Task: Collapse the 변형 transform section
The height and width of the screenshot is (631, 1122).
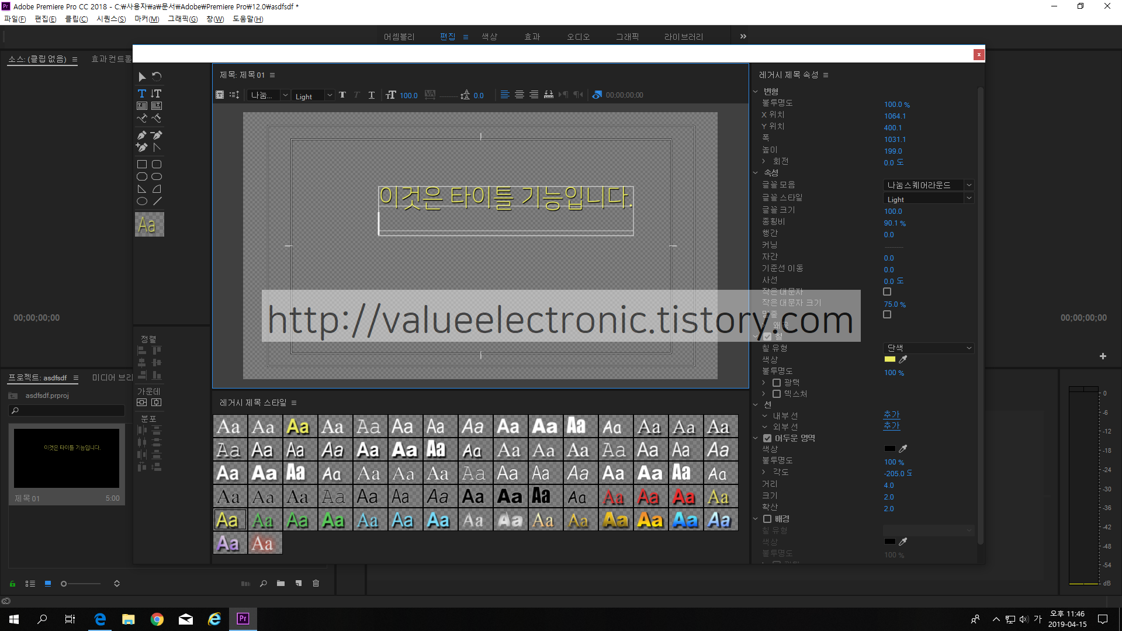Action: point(755,91)
